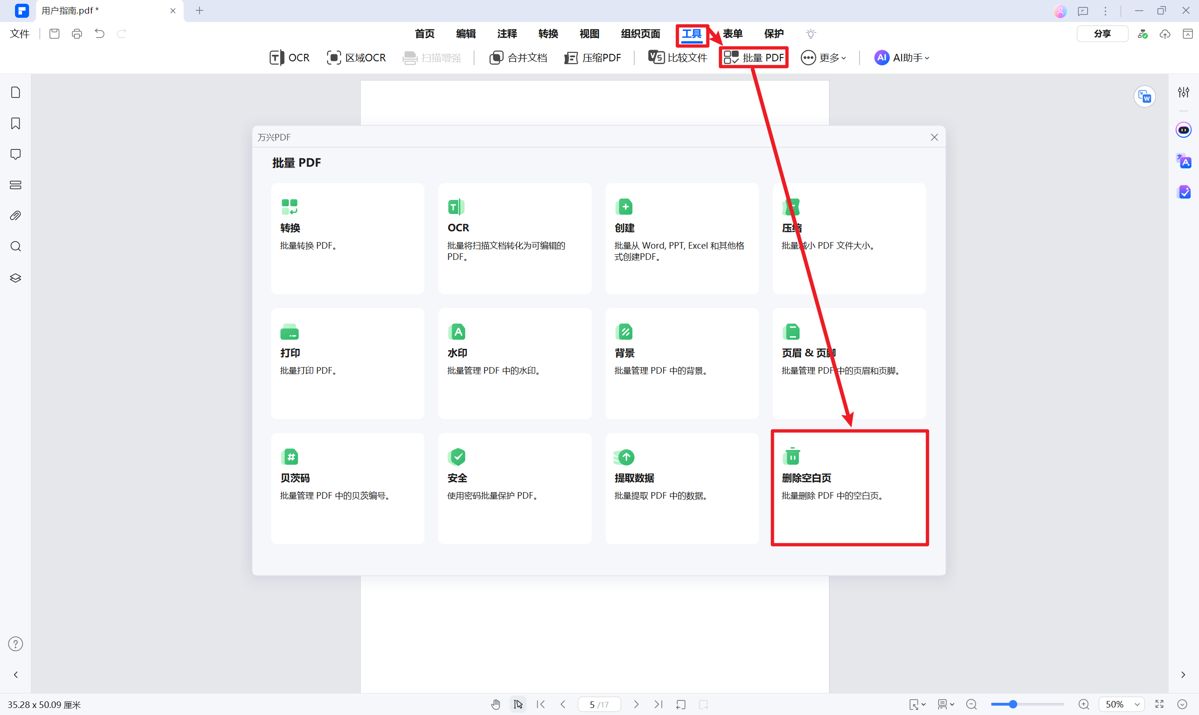Open the layers panel icon

15,278
